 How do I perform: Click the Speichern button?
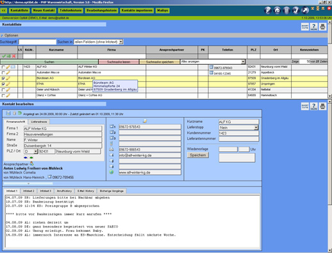coord(198,155)
